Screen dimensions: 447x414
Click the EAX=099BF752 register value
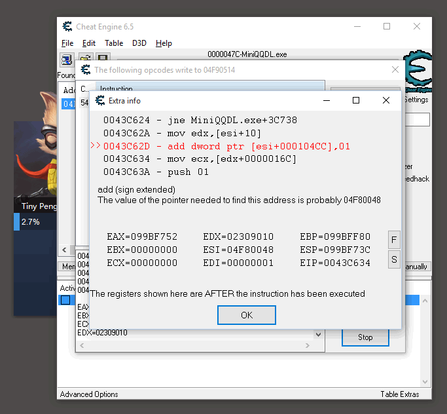click(142, 236)
